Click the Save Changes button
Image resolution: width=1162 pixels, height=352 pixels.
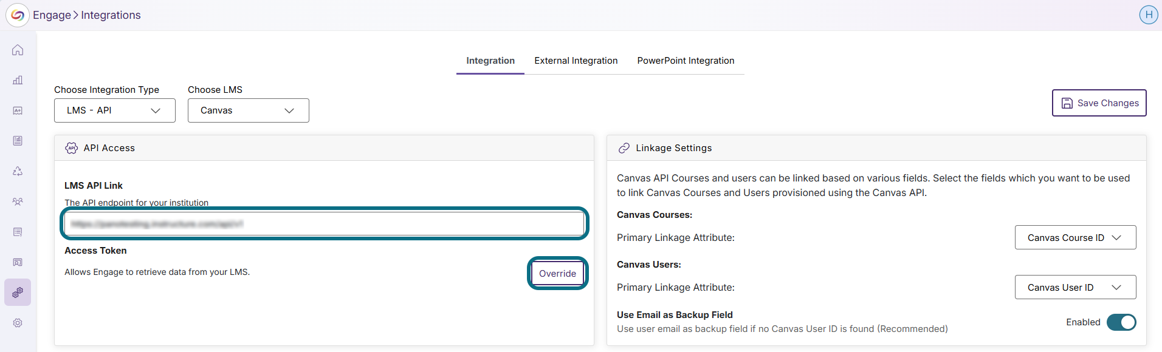click(x=1099, y=103)
